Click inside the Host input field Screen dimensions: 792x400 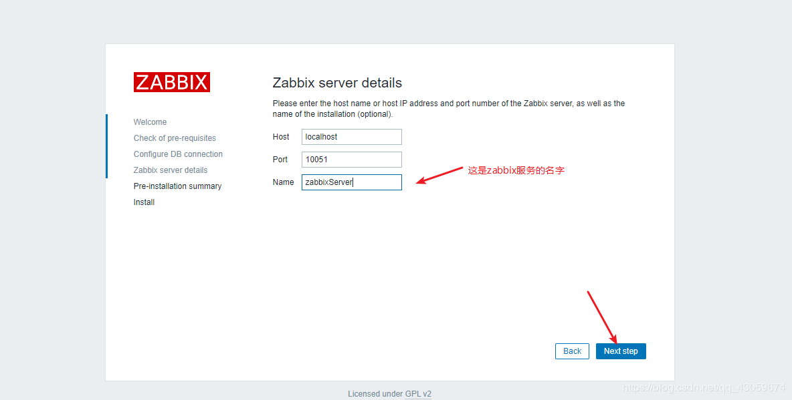click(351, 137)
